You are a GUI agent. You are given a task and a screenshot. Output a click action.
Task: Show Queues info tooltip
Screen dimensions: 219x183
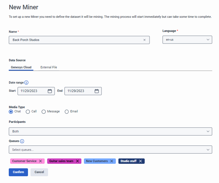(22, 141)
